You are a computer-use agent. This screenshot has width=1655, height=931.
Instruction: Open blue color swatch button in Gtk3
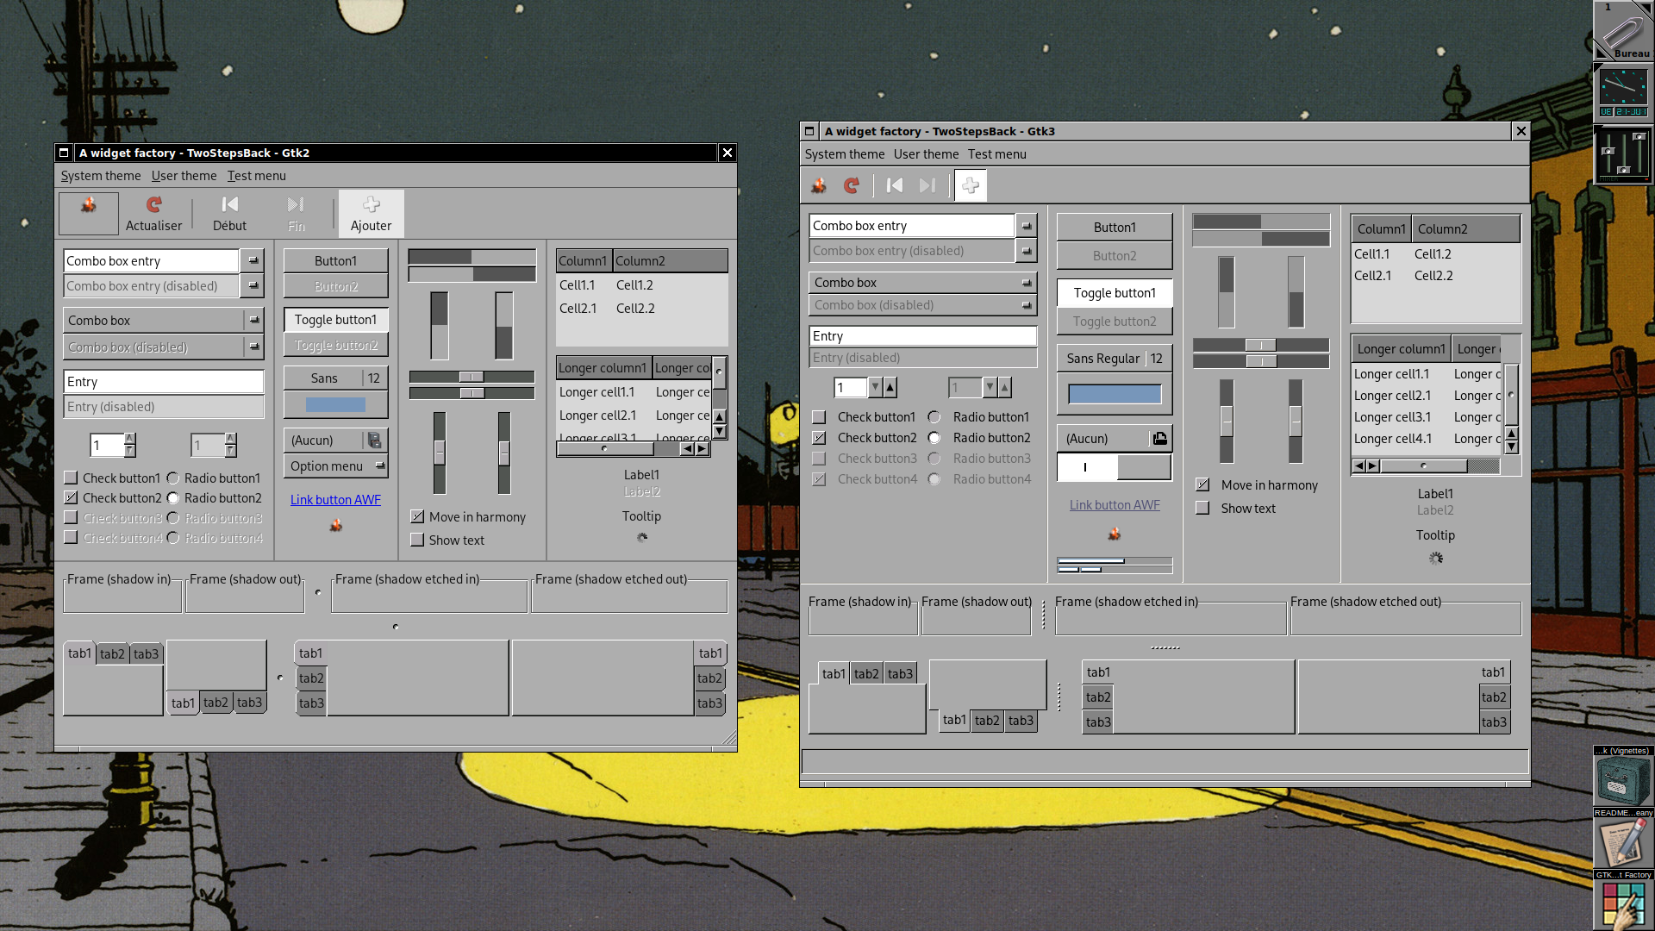coord(1115,395)
